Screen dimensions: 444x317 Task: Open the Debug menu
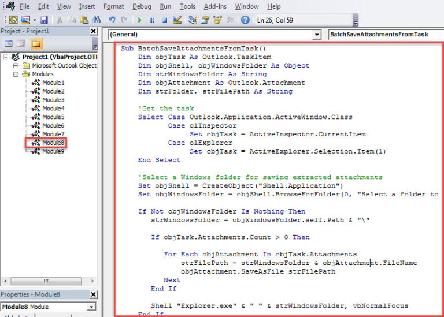[x=142, y=6]
